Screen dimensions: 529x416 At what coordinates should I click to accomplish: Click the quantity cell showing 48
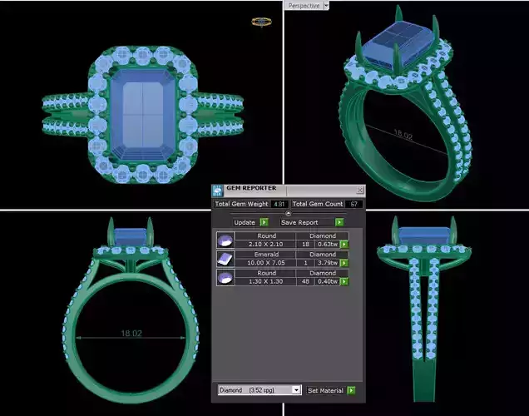[x=305, y=281]
